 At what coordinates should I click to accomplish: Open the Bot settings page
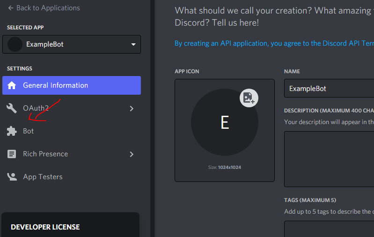tap(72, 131)
